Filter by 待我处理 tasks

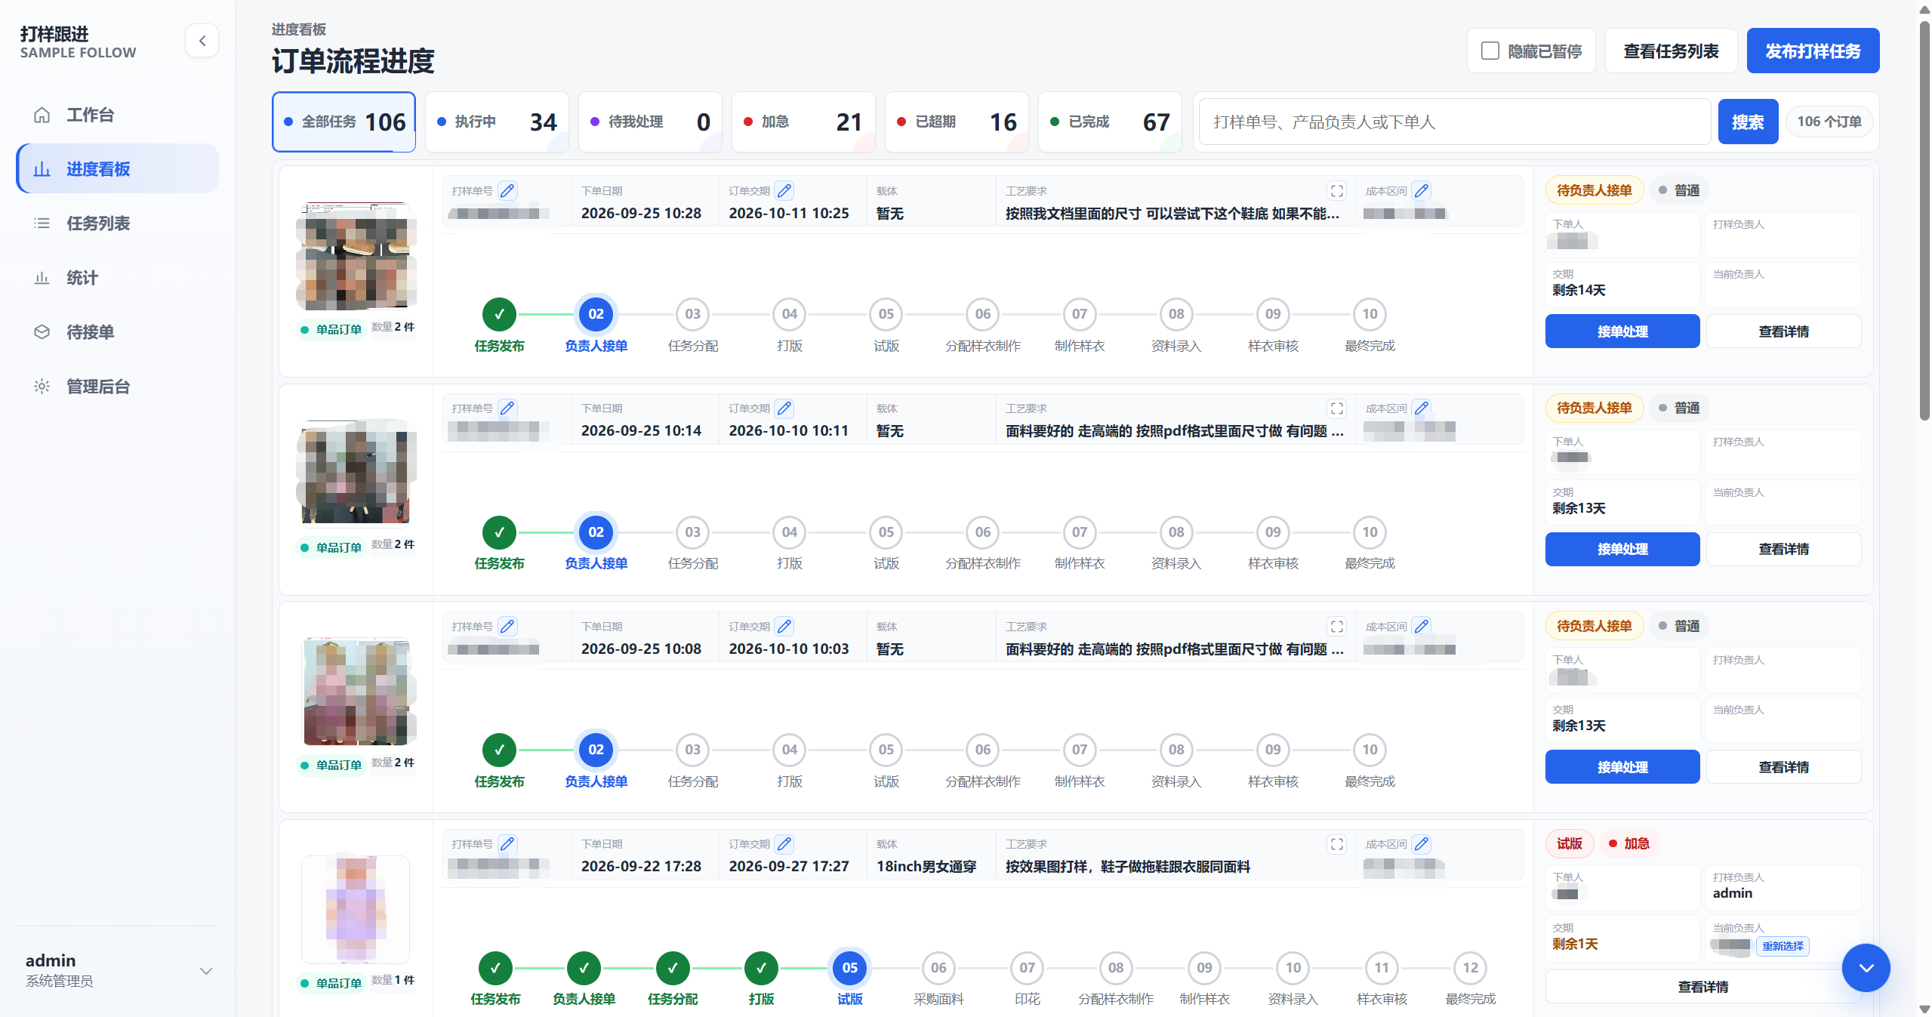(650, 122)
